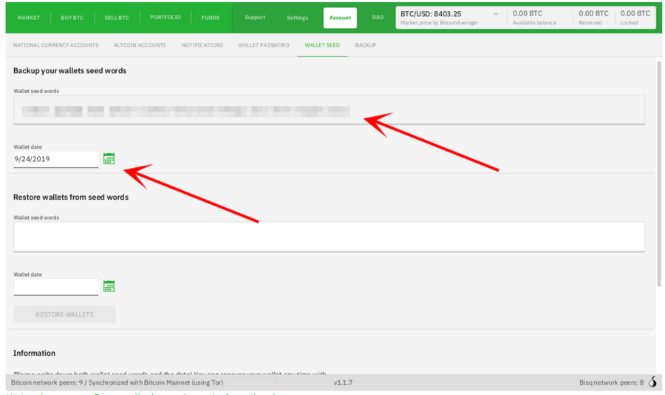Open the Market tab
Screen dimensions: 665x395
point(29,18)
